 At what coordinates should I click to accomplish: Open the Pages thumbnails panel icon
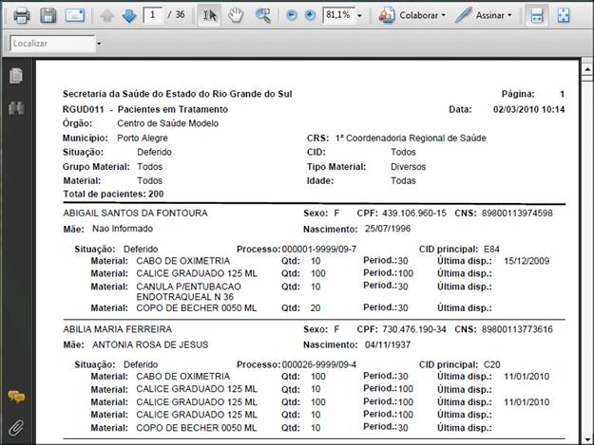(16, 76)
